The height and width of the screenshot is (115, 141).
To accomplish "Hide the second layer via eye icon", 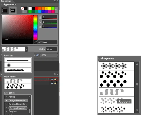I will (52, 83).
